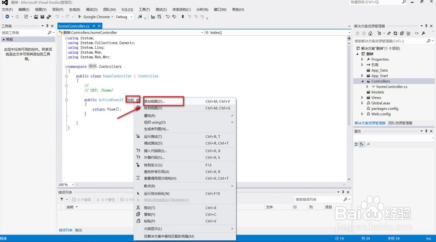The width and height of the screenshot is (436, 242).
Task: Select 添加视图(D)... in context menu
Action: 185,101
